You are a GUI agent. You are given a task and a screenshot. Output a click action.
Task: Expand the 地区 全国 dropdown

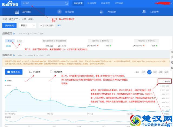pyautogui.click(x=28, y=19)
